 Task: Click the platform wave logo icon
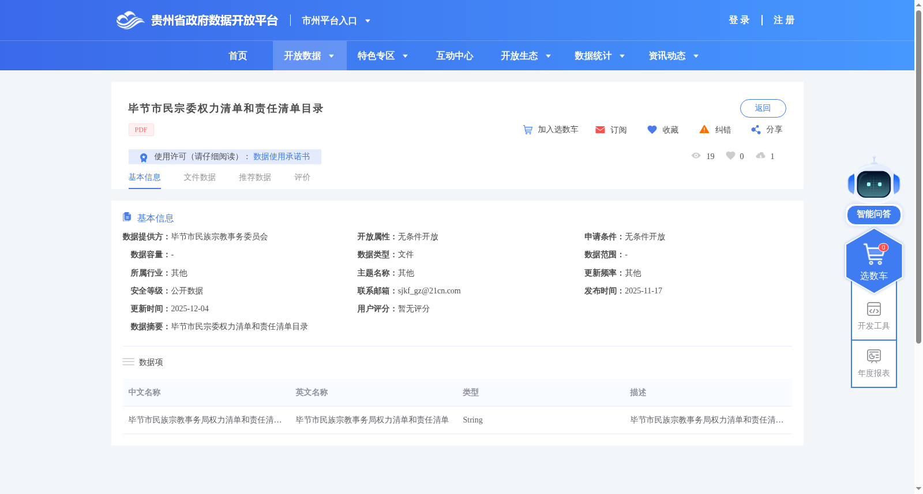click(130, 20)
